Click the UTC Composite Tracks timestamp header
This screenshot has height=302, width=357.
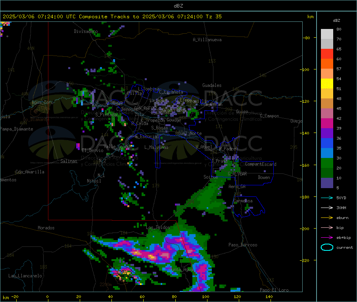pos(112,17)
